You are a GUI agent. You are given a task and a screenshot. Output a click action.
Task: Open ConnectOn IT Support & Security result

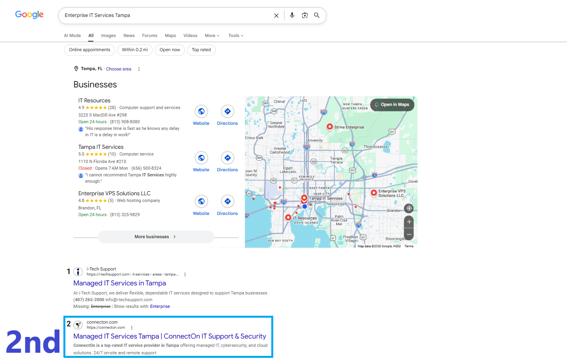(x=170, y=336)
